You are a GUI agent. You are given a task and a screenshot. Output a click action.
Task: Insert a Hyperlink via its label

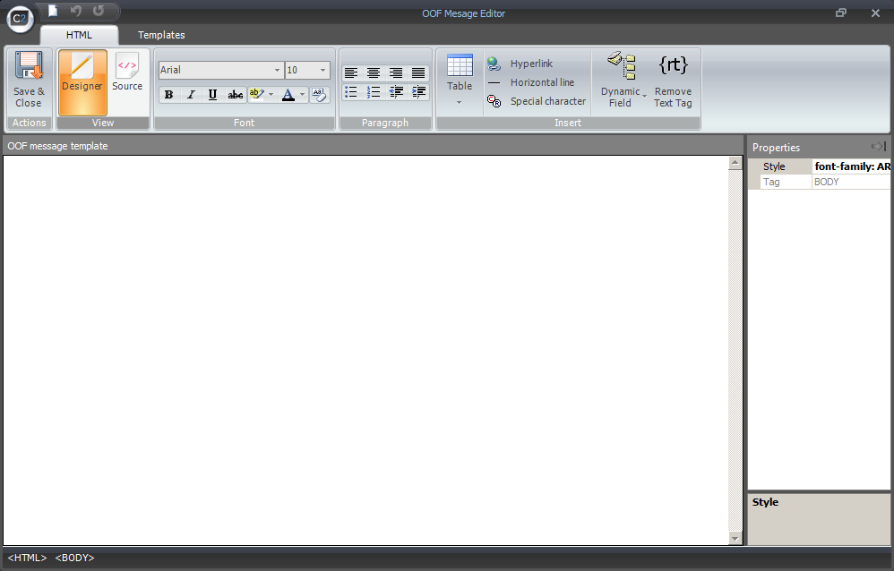click(531, 64)
